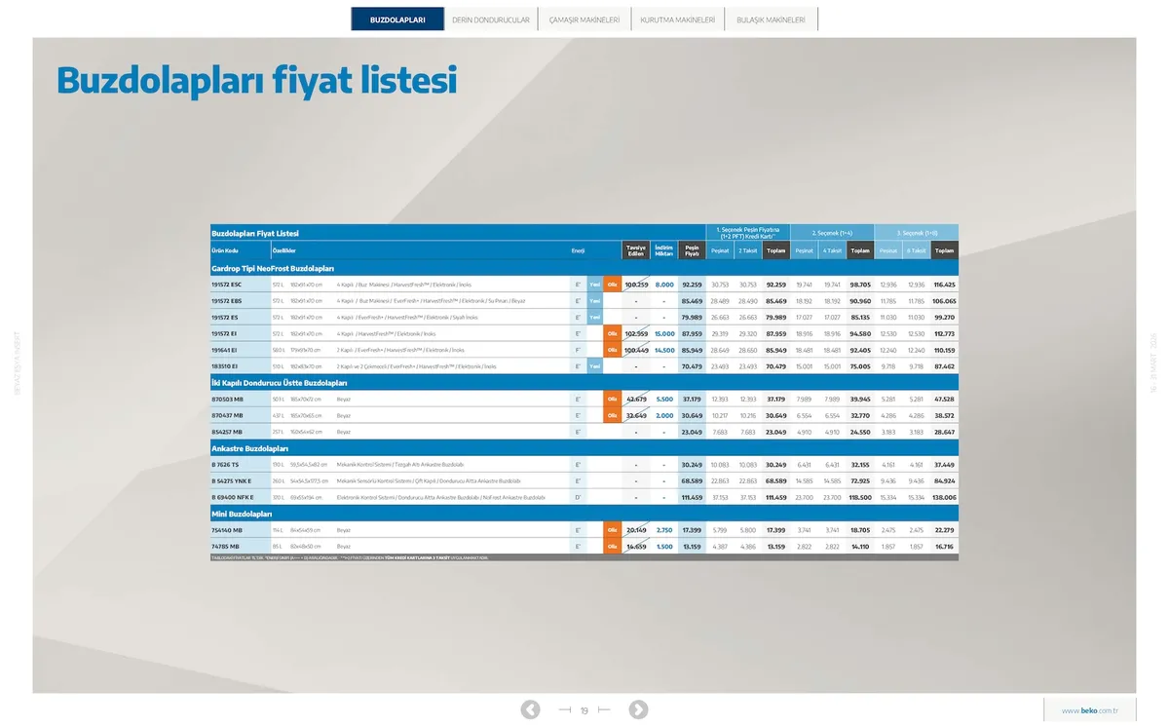
Task: Click the orange badge for 191572 ESC
Action: (x=612, y=285)
